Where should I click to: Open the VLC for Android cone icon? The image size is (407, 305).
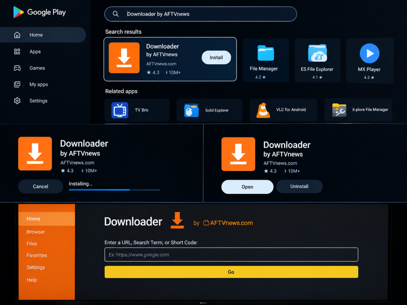pyautogui.click(x=263, y=110)
